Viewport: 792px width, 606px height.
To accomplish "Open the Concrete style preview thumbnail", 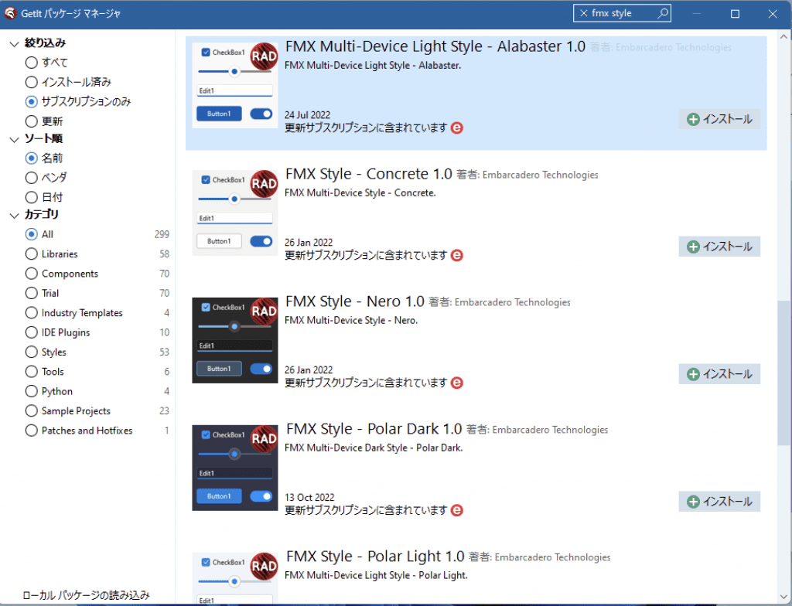I will click(235, 213).
